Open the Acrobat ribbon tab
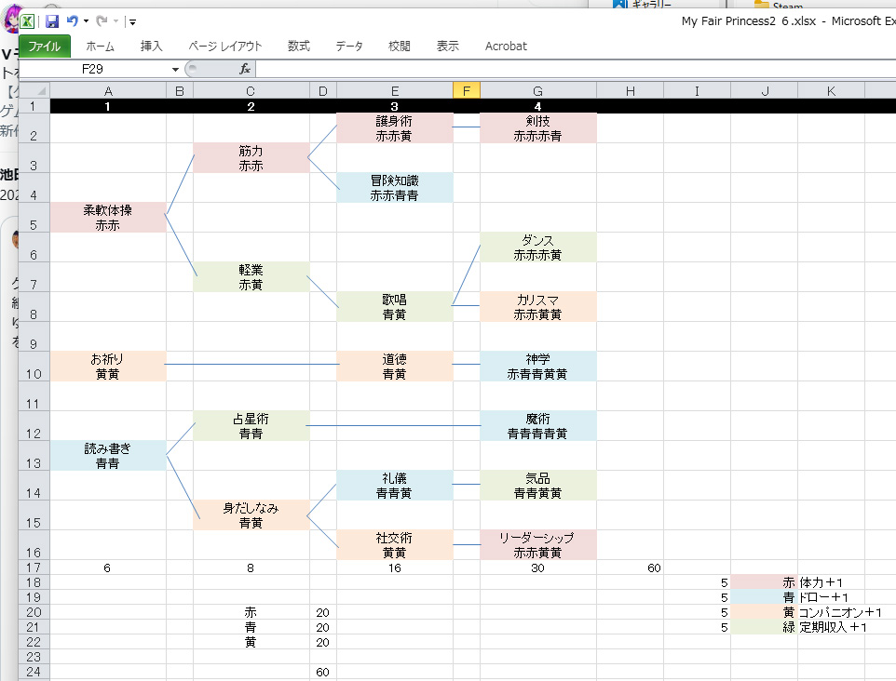 pyautogui.click(x=506, y=47)
